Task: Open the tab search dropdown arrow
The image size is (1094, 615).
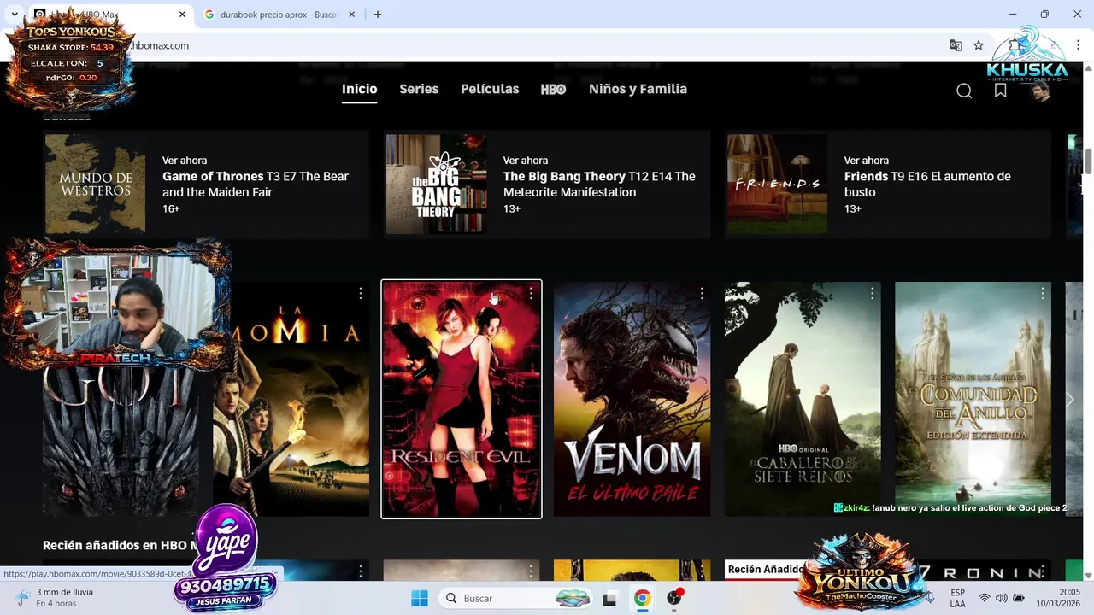Action: [x=15, y=15]
